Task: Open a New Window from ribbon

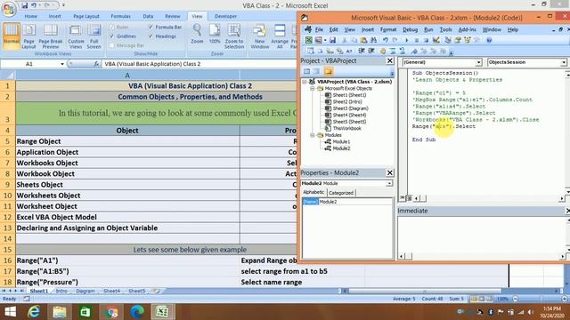Action: point(259,36)
